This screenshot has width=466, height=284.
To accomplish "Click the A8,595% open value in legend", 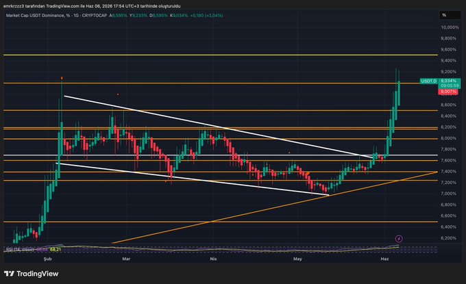I will click(x=118, y=15).
